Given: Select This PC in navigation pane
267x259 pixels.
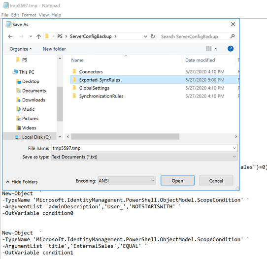Looking at the screenshot, I should 24,72.
